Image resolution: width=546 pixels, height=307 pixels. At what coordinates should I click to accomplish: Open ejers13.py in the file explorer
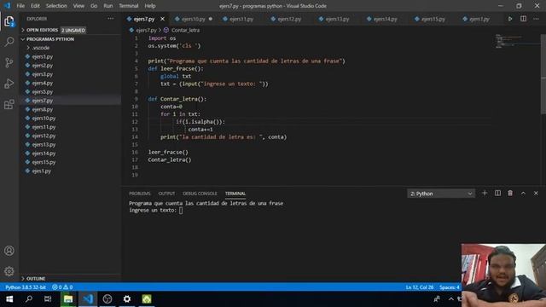point(44,144)
